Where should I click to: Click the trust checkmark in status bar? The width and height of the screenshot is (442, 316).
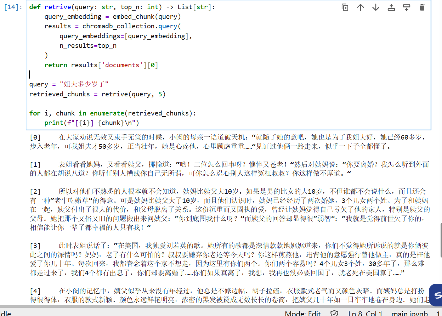pyautogui.click(x=333, y=313)
